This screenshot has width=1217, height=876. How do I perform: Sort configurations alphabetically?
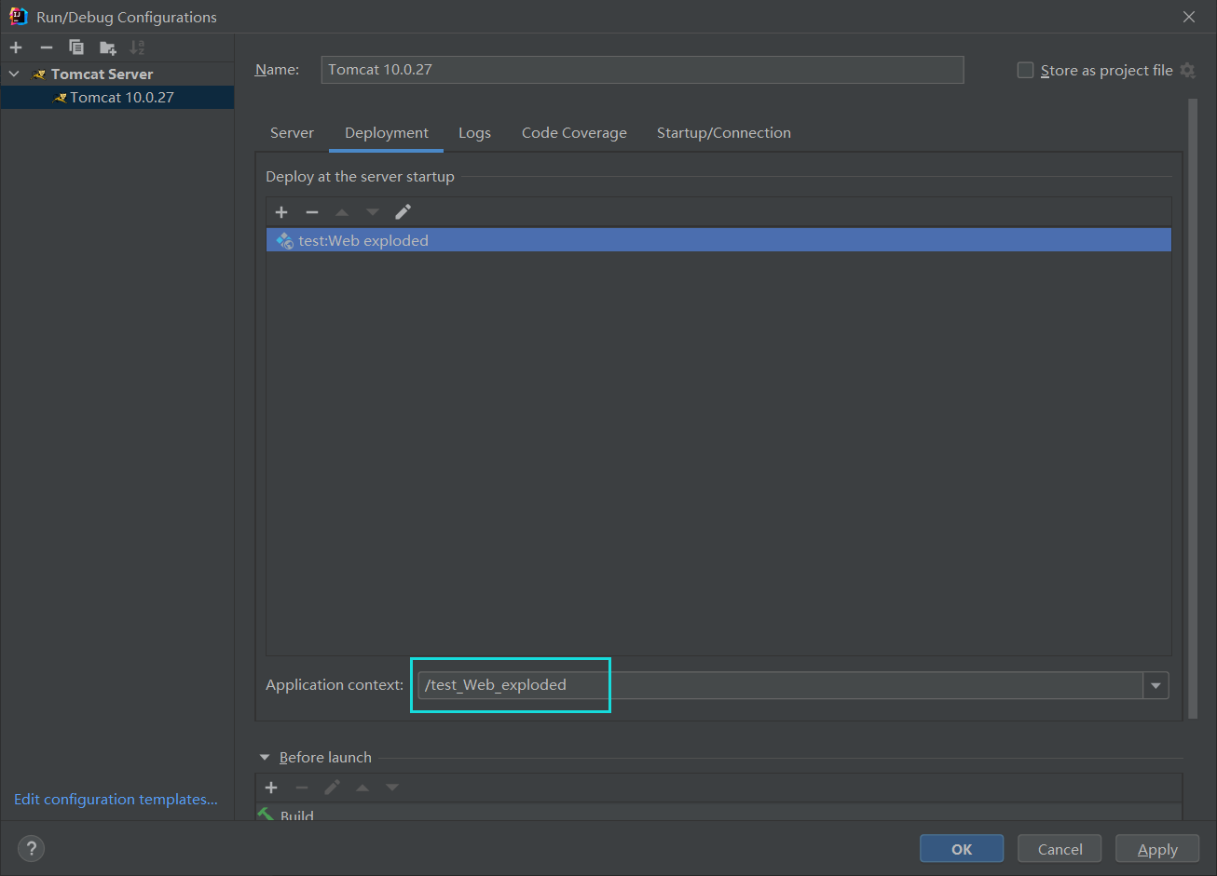click(137, 47)
